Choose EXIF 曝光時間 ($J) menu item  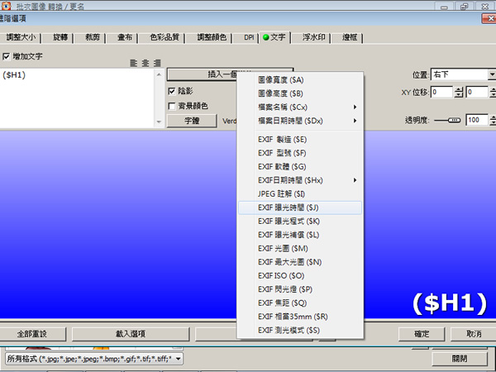click(x=299, y=207)
